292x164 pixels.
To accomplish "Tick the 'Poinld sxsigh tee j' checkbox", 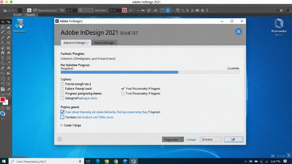I will pos(62,84).
